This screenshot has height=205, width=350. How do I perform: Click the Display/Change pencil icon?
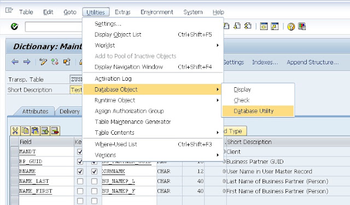(x=43, y=62)
